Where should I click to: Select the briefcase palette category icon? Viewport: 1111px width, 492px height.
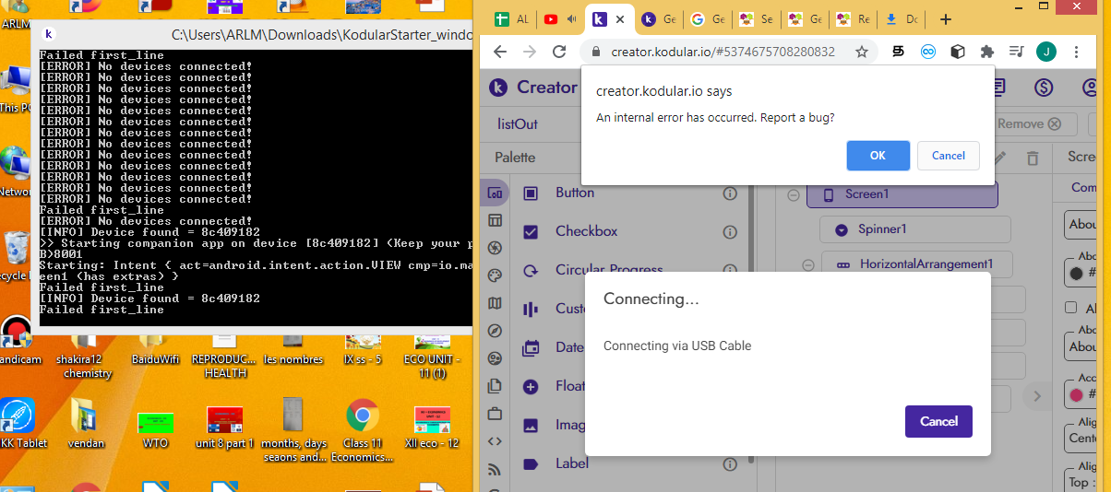tap(495, 414)
